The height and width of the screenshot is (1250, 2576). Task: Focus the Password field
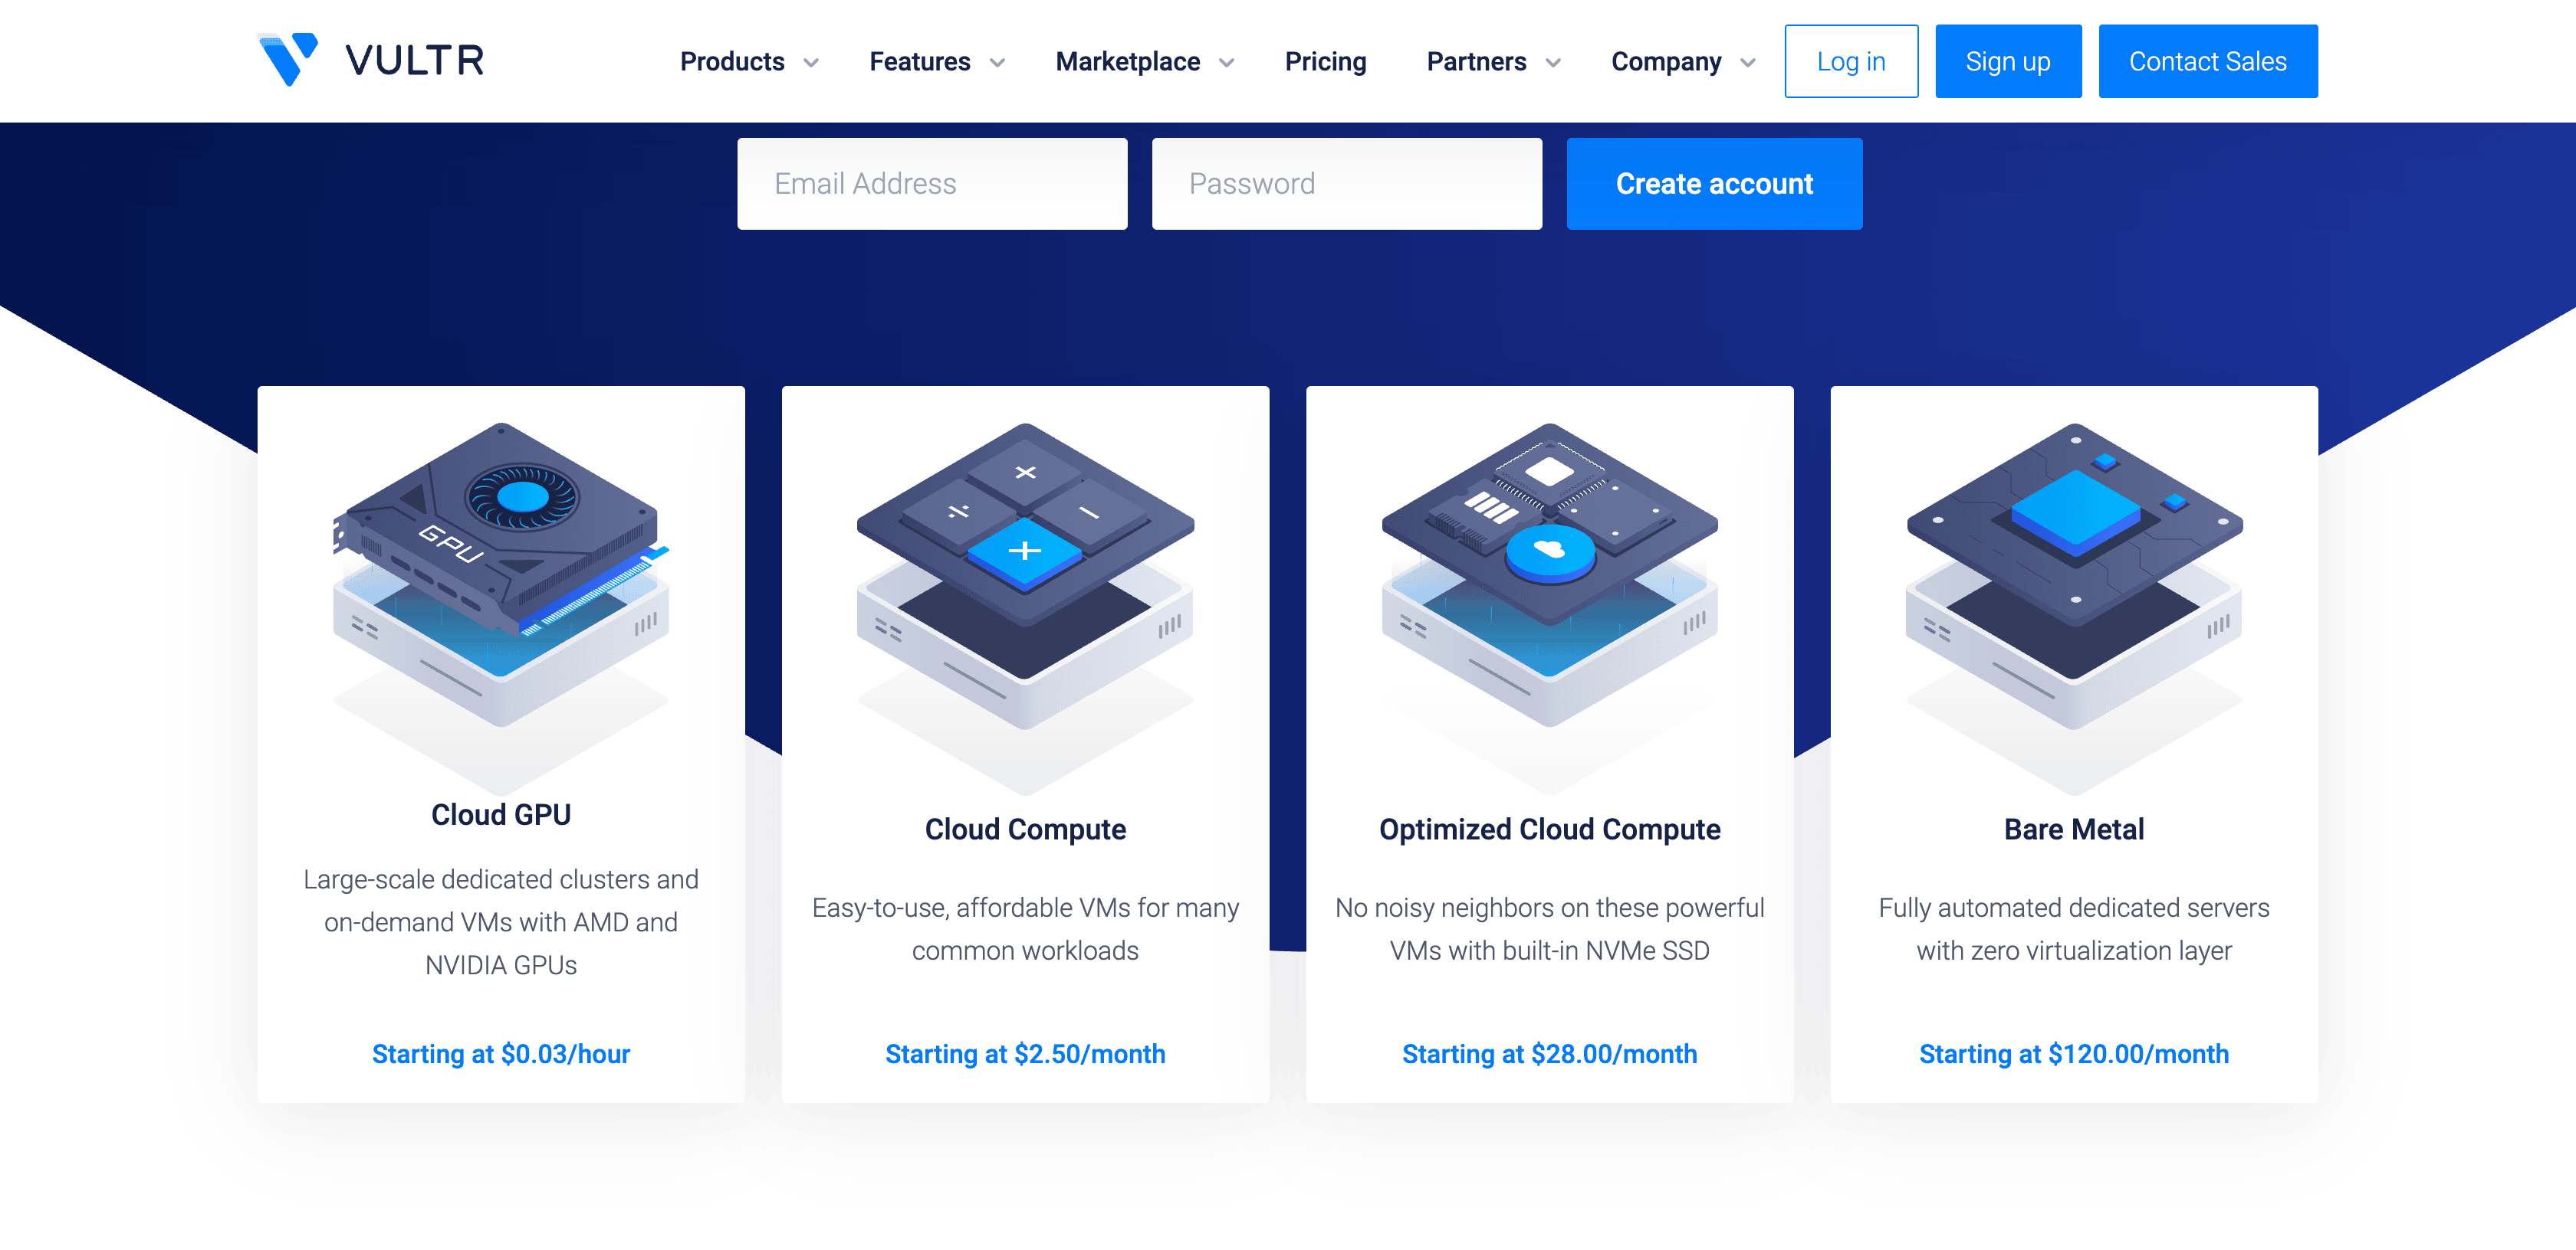click(x=1346, y=184)
